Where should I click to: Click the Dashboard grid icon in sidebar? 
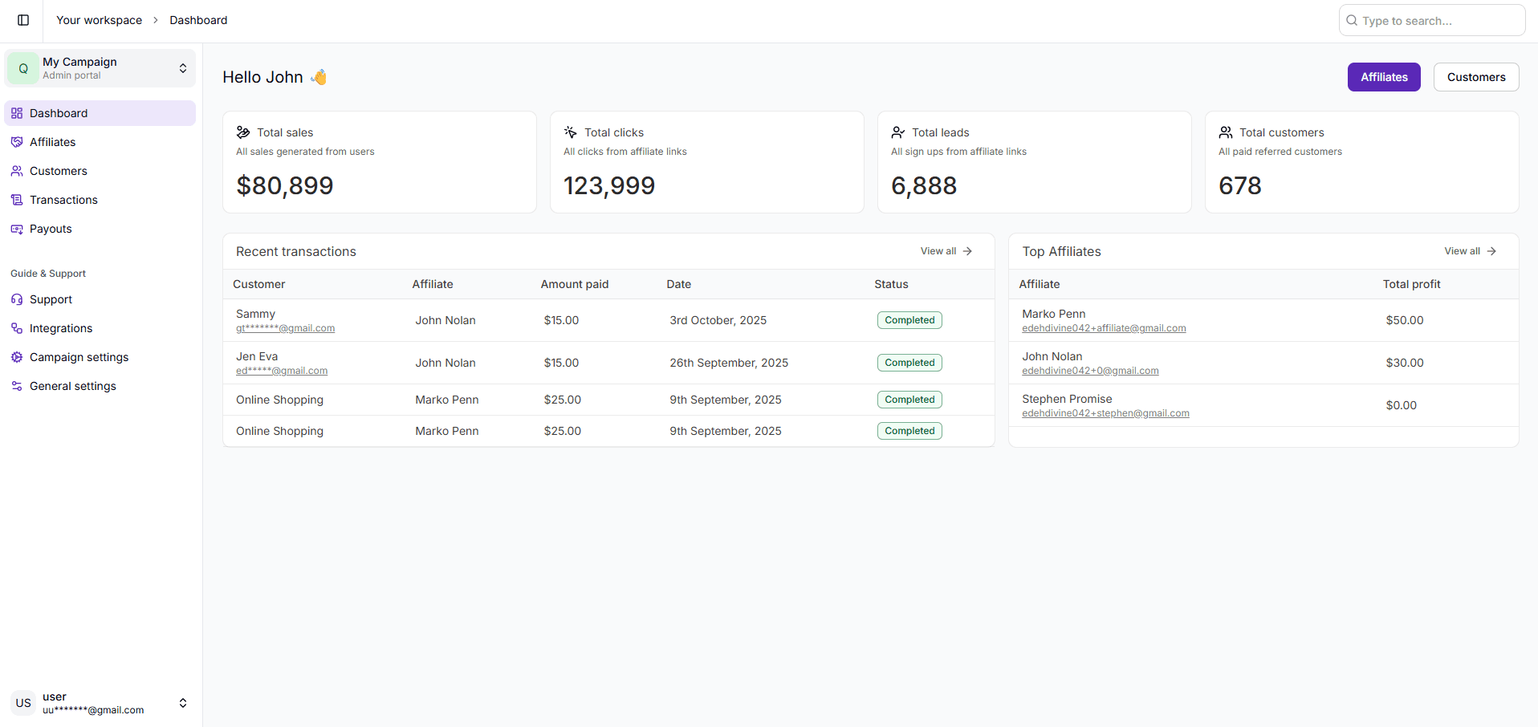[17, 113]
